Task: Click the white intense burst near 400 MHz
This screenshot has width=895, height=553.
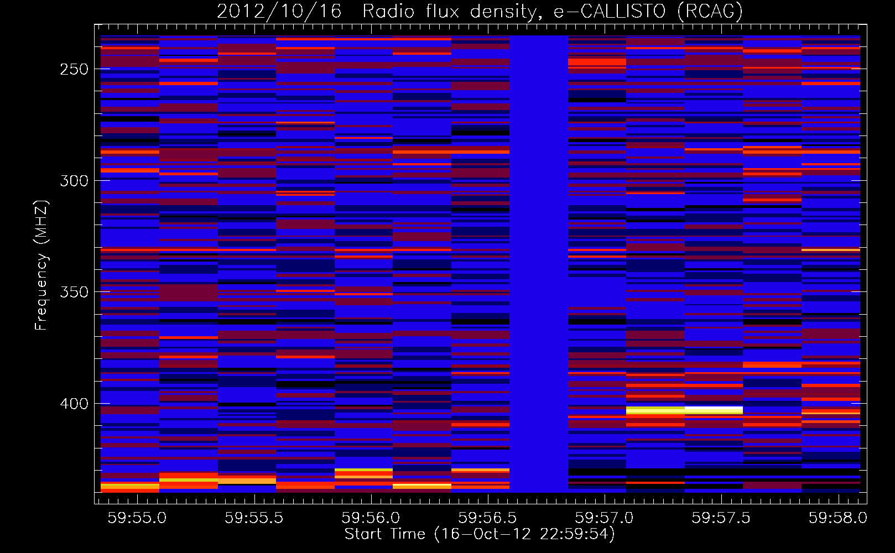Action: coord(714,410)
